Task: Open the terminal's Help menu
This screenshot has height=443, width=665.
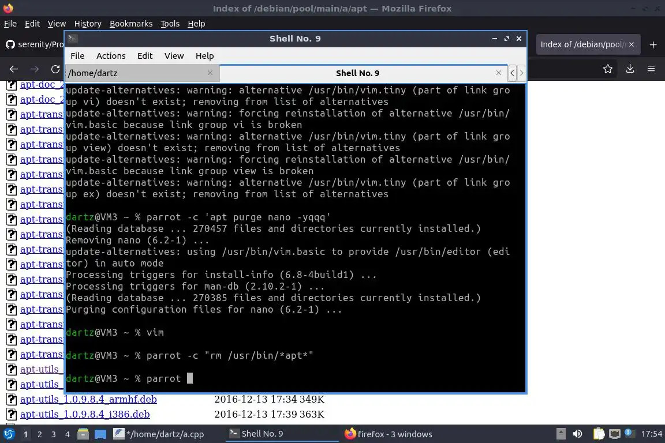Action: tap(204, 56)
